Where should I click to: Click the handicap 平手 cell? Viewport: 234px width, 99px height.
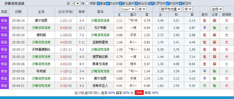[x=133, y=35]
